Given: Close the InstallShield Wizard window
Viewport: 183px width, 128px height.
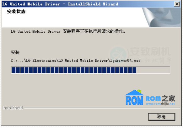Looking at the screenshot, I should click(177, 4).
